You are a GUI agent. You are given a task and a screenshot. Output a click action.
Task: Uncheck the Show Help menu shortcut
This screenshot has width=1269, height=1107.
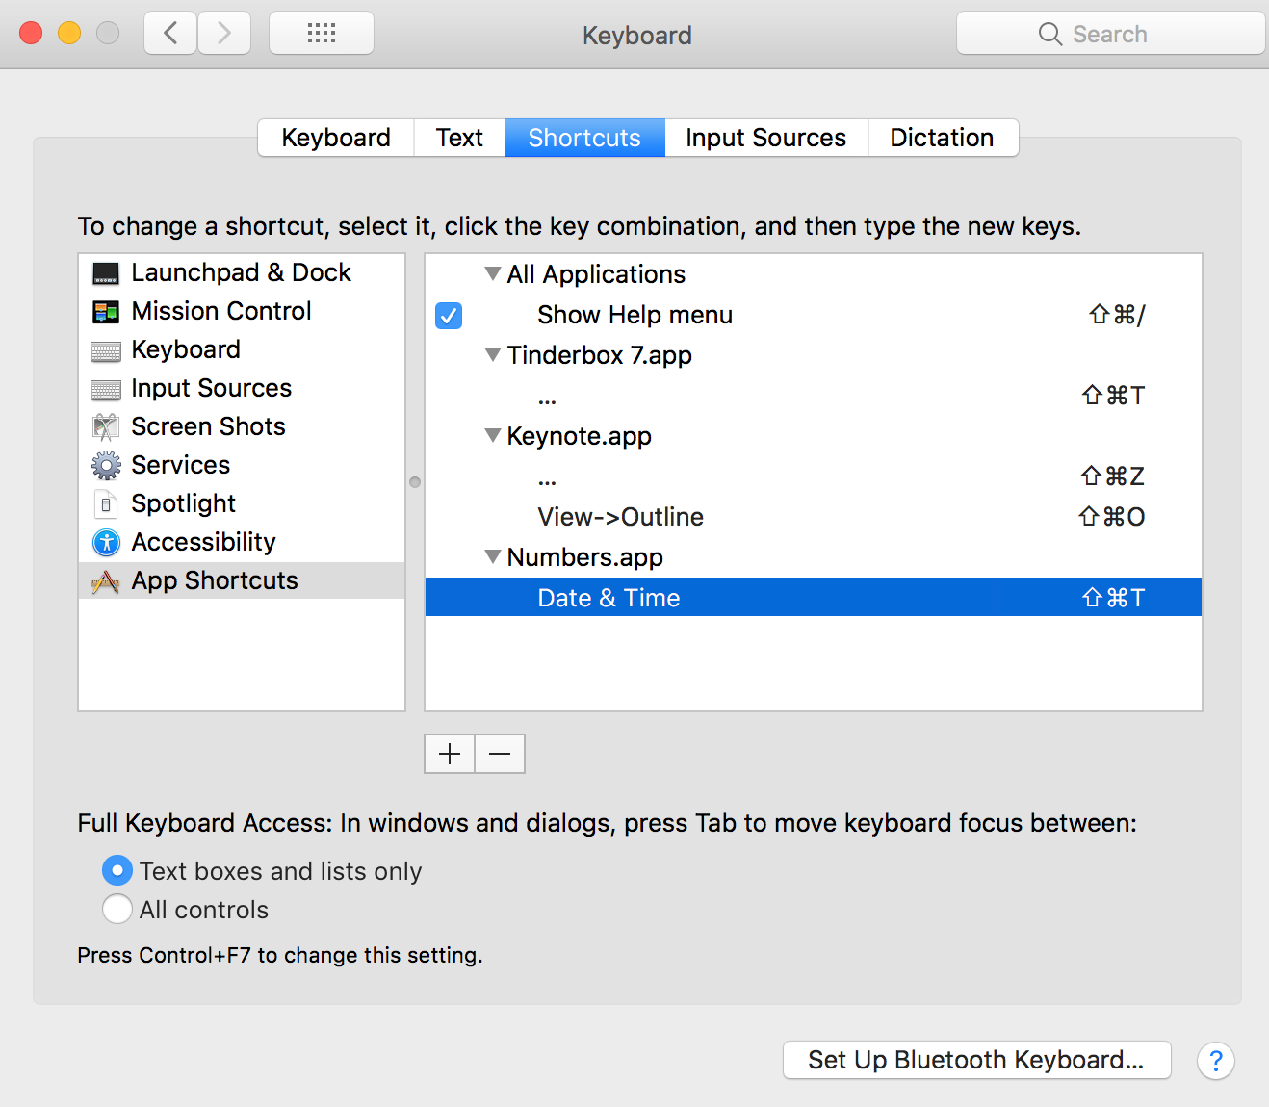[x=448, y=315]
